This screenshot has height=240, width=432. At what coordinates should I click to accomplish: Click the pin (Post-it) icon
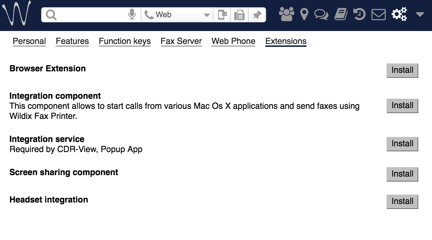click(x=257, y=15)
